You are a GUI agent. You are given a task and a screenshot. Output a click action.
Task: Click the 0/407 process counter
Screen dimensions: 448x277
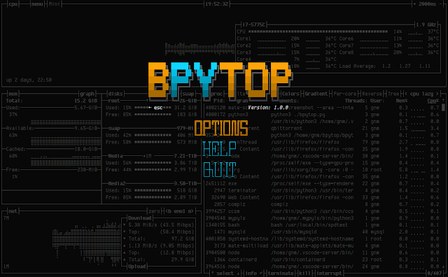pos(434,274)
